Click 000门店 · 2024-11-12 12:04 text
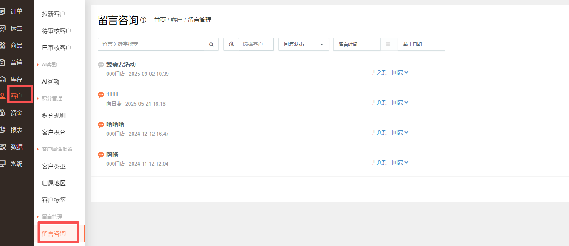This screenshot has width=569, height=246. tap(138, 164)
